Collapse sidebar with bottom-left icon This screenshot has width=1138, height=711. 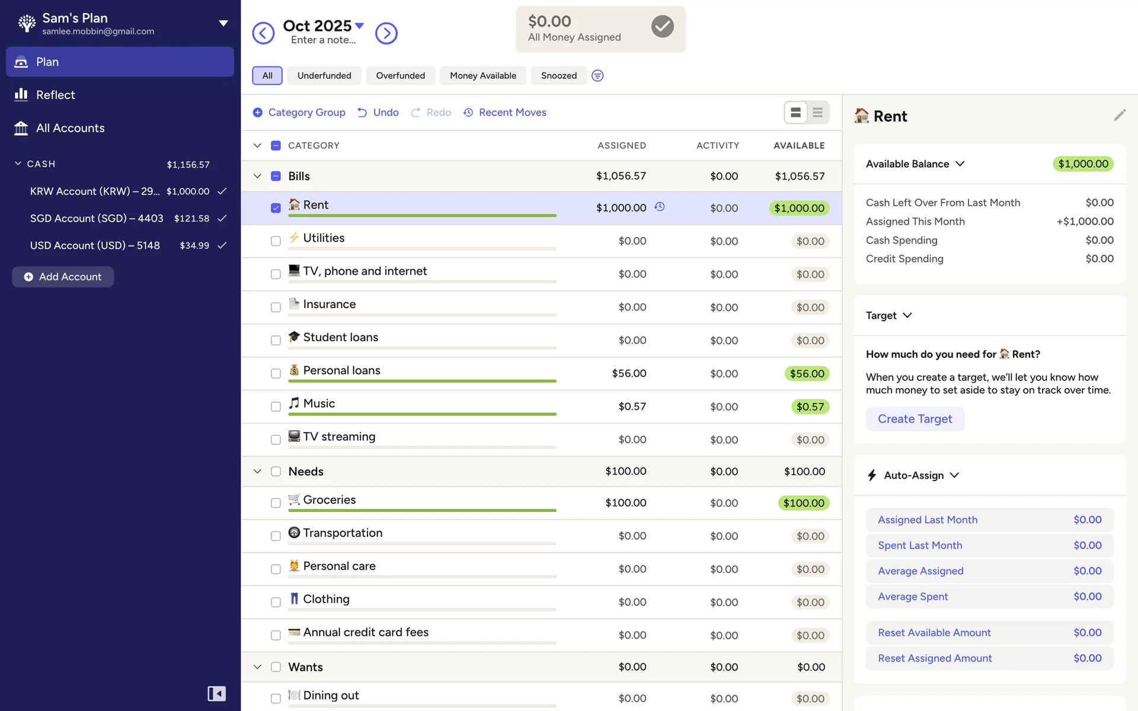coord(216,693)
